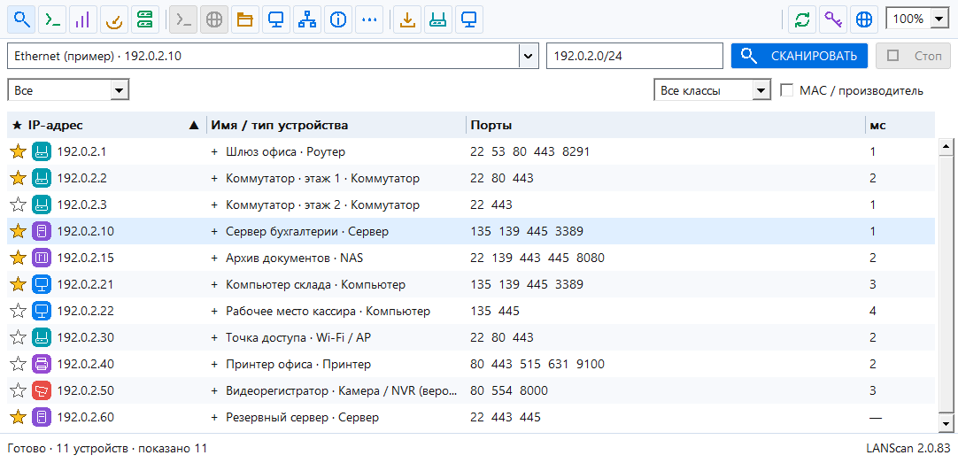Open the green terminal prompt tool
Image resolution: width=958 pixels, height=463 pixels.
[52, 19]
